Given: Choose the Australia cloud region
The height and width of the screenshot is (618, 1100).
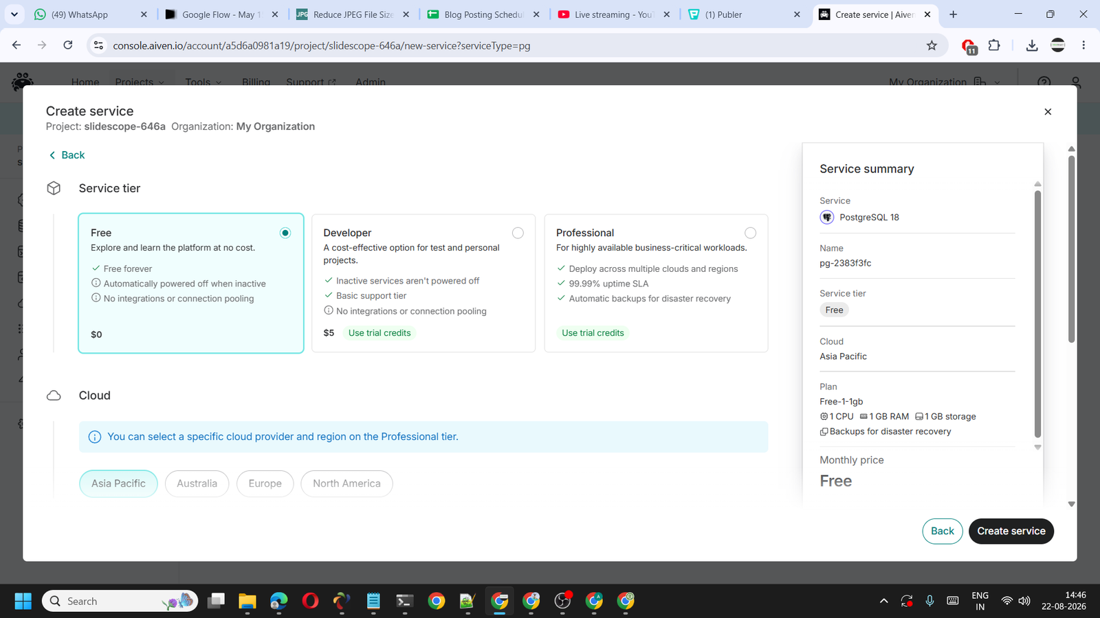Looking at the screenshot, I should click(197, 483).
